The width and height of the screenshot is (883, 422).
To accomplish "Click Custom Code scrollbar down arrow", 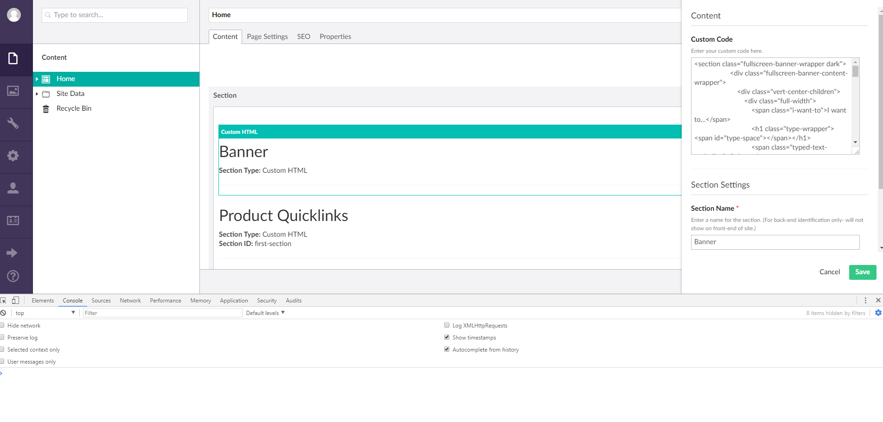I will [x=855, y=142].
